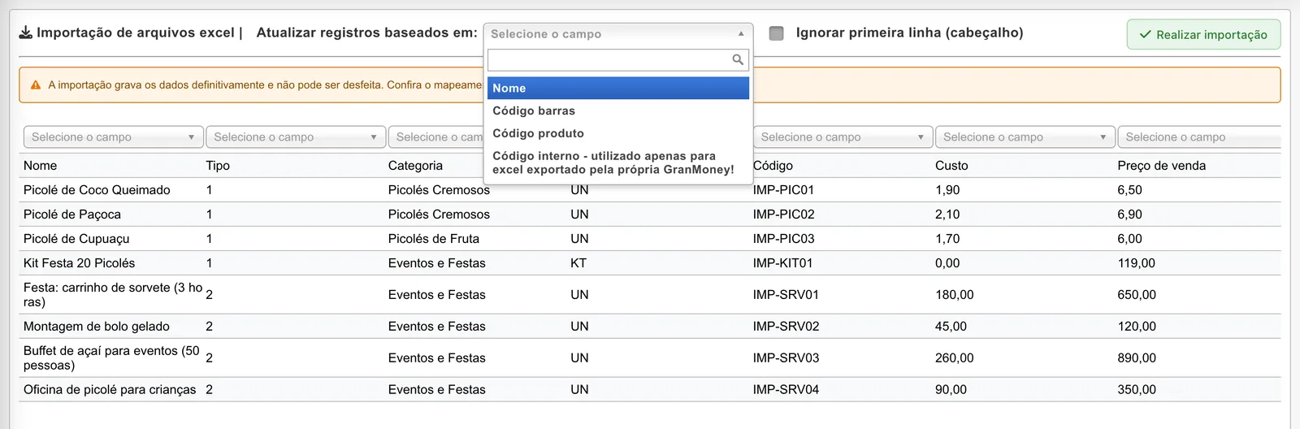Click cost value 180,00 cell
This screenshot has width=1300, height=429.
click(x=954, y=294)
